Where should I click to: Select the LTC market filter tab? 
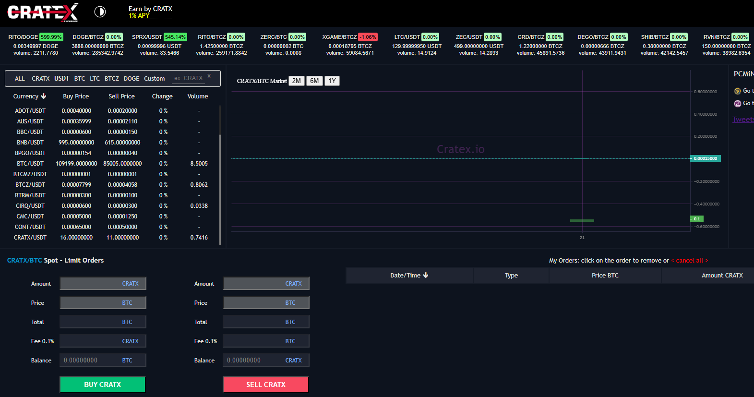[x=95, y=78]
